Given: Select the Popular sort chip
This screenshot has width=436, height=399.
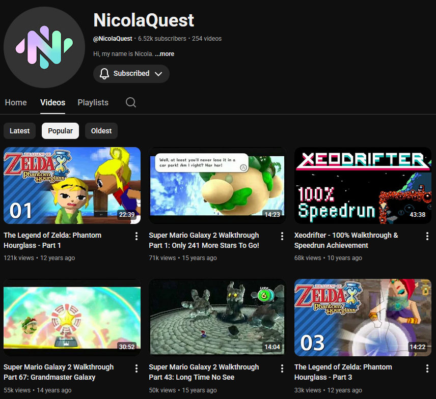Looking at the screenshot, I should pyautogui.click(x=60, y=131).
